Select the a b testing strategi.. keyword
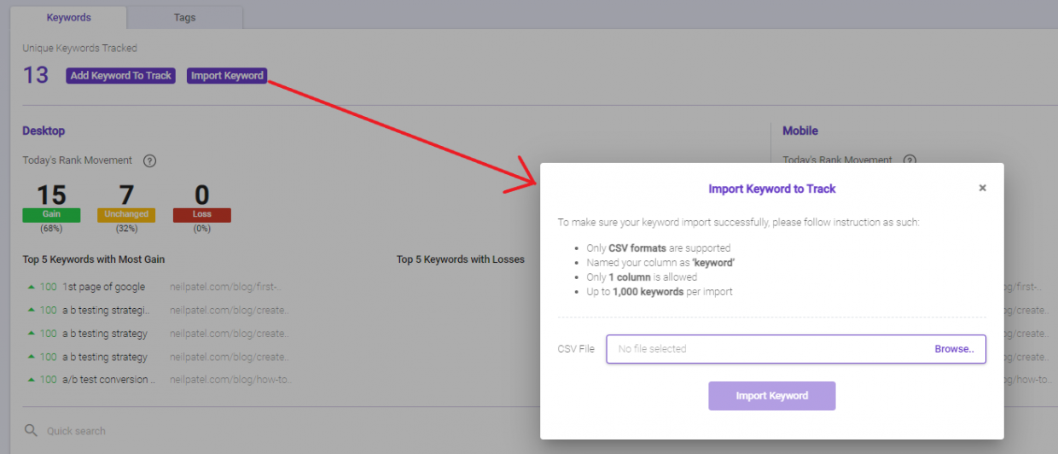The height and width of the screenshot is (454, 1058). pyautogui.click(x=109, y=310)
